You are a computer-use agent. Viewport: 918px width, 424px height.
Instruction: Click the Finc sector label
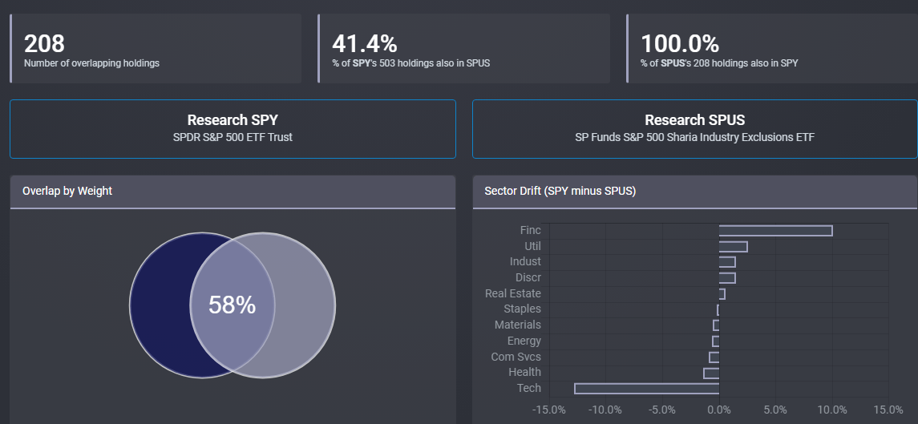531,230
